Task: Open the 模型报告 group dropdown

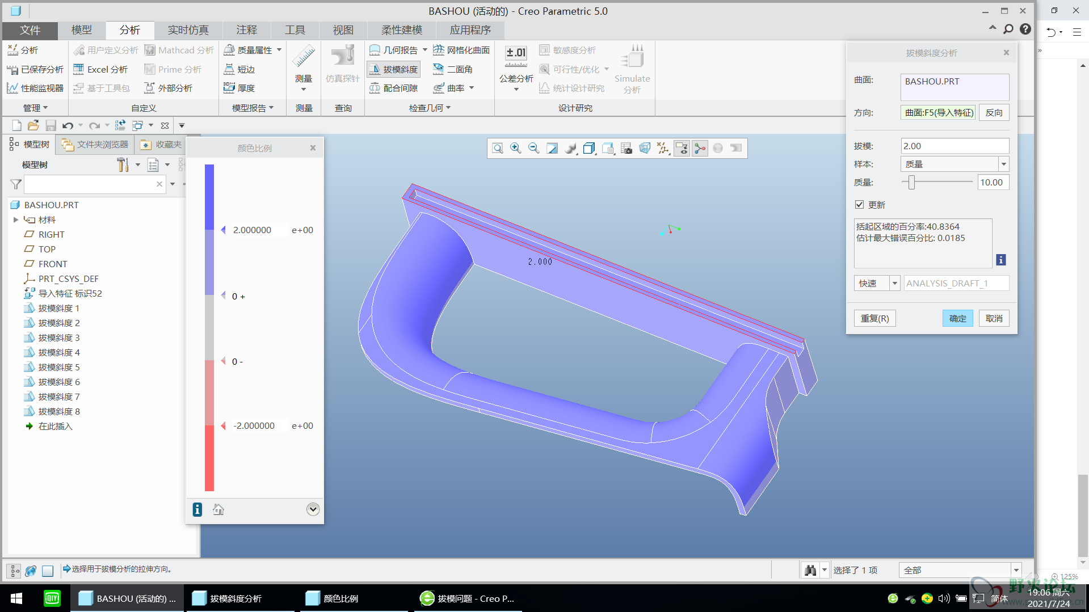Action: click(253, 108)
